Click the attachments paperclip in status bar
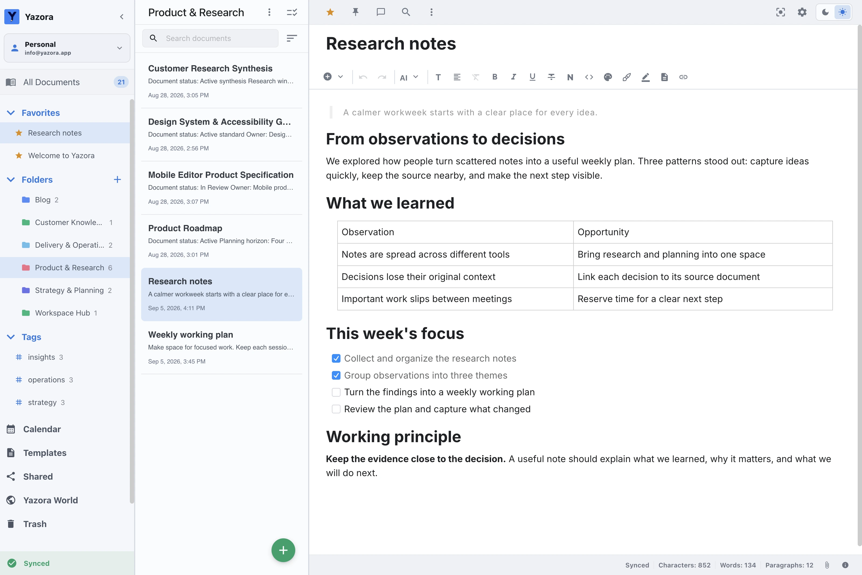This screenshot has width=862, height=575. click(827, 565)
